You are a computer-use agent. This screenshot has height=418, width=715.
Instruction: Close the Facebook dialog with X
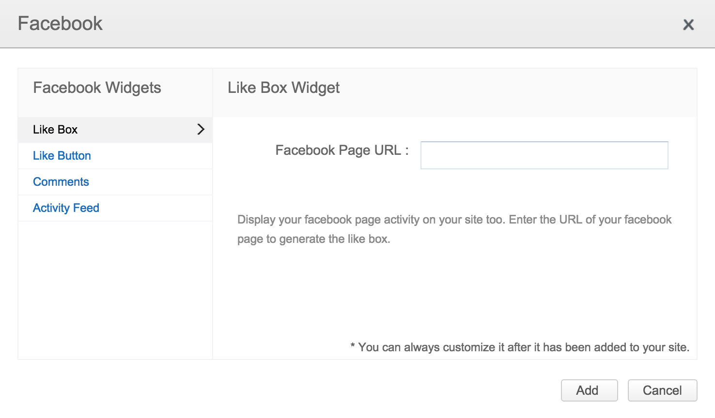[x=688, y=25]
